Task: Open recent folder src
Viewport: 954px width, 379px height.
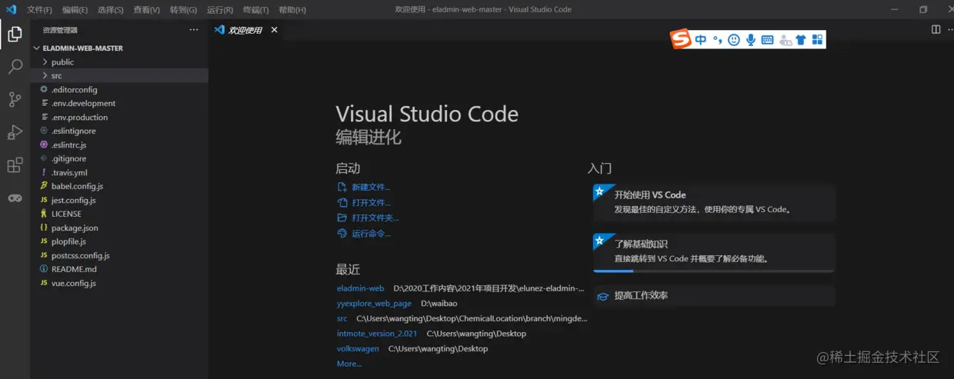Action: [342, 318]
